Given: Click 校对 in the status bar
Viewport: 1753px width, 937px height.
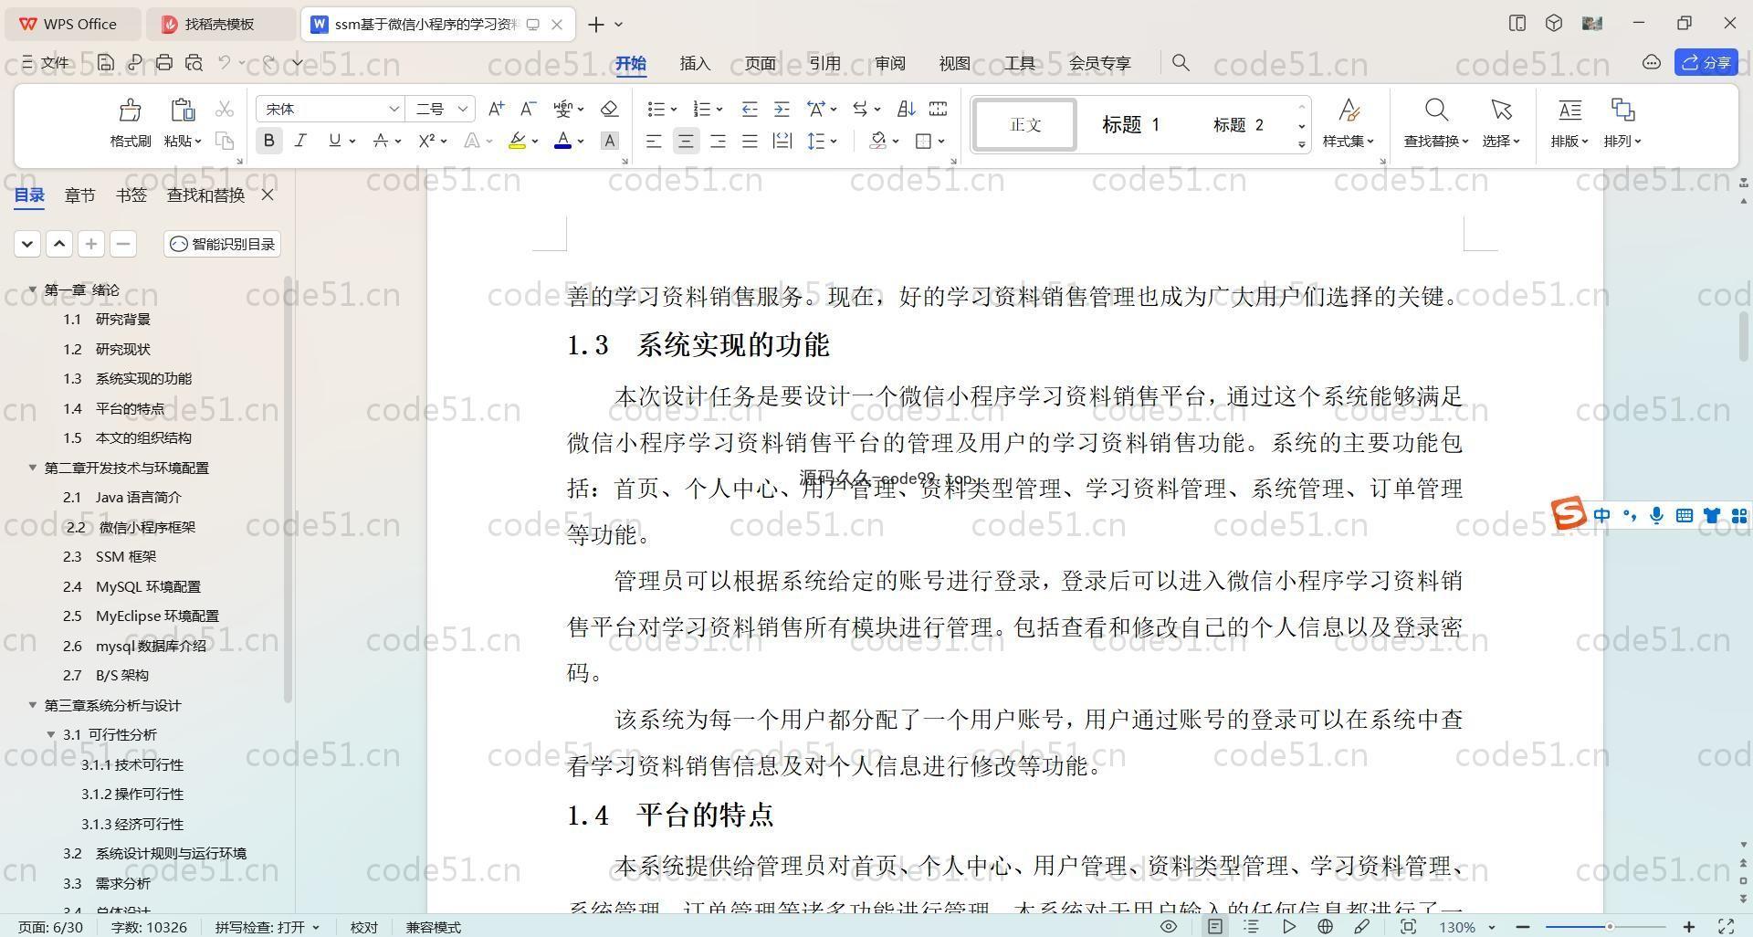Looking at the screenshot, I should pos(363,927).
